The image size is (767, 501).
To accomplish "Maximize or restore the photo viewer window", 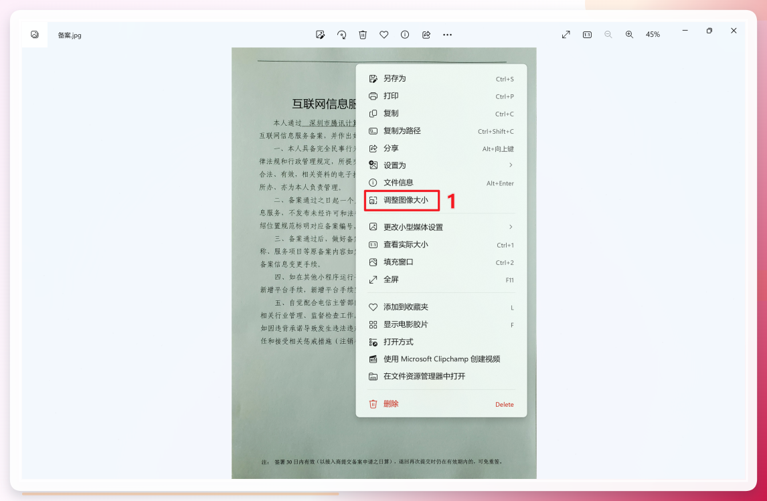I will click(x=709, y=31).
